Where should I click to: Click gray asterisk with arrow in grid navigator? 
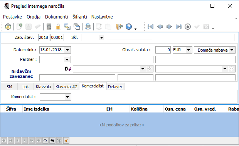tap(59, 140)
